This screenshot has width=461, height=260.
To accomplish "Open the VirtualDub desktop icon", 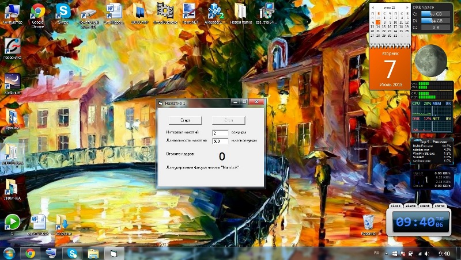I will click(x=164, y=12).
